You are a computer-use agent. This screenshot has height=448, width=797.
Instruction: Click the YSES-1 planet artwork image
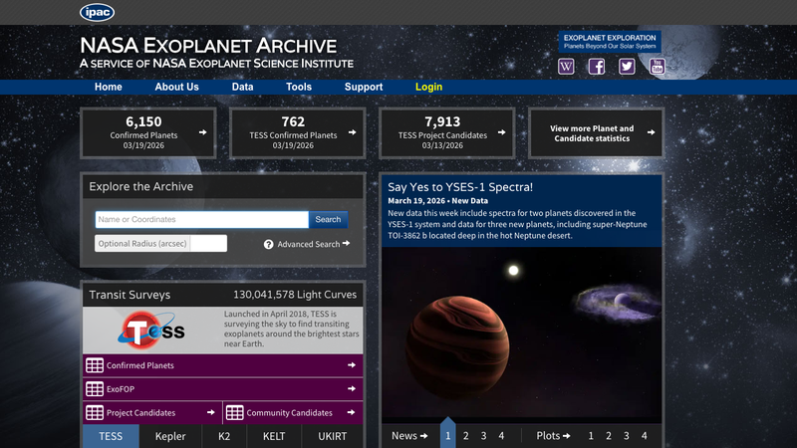pyautogui.click(x=521, y=333)
